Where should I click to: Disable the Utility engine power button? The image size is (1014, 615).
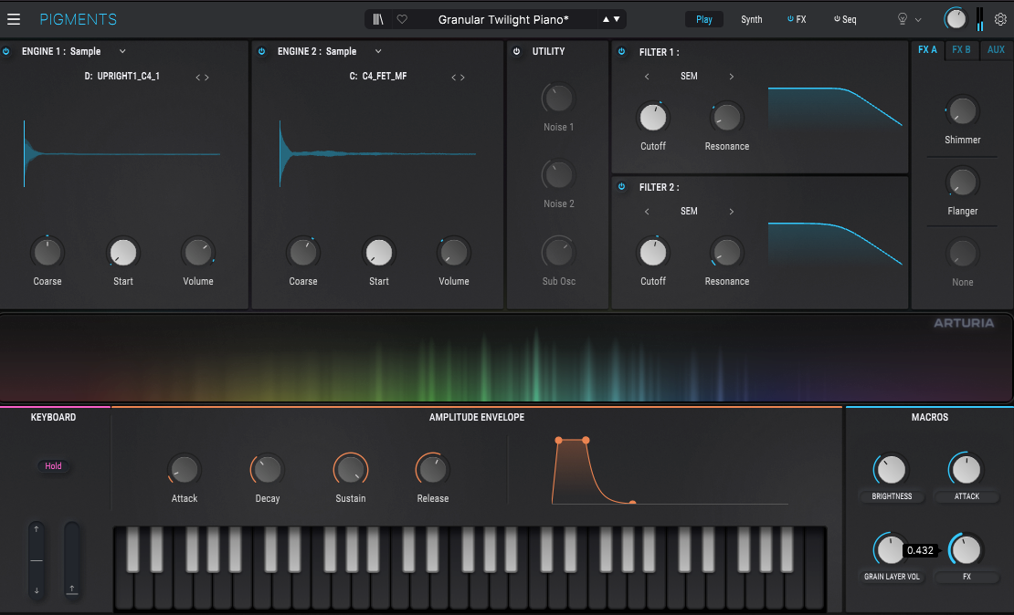coord(517,52)
